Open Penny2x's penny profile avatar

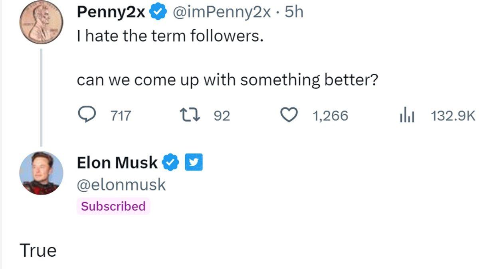[41, 22]
